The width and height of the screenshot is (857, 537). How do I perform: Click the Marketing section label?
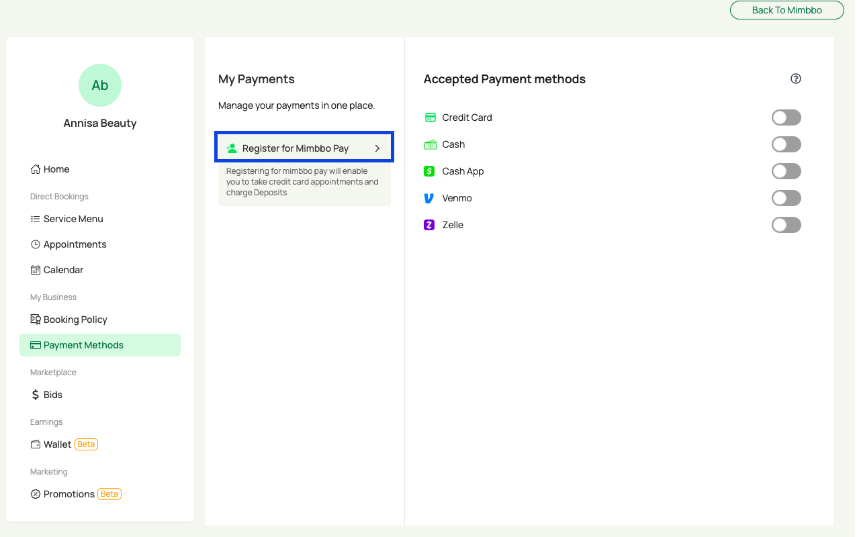click(x=49, y=472)
